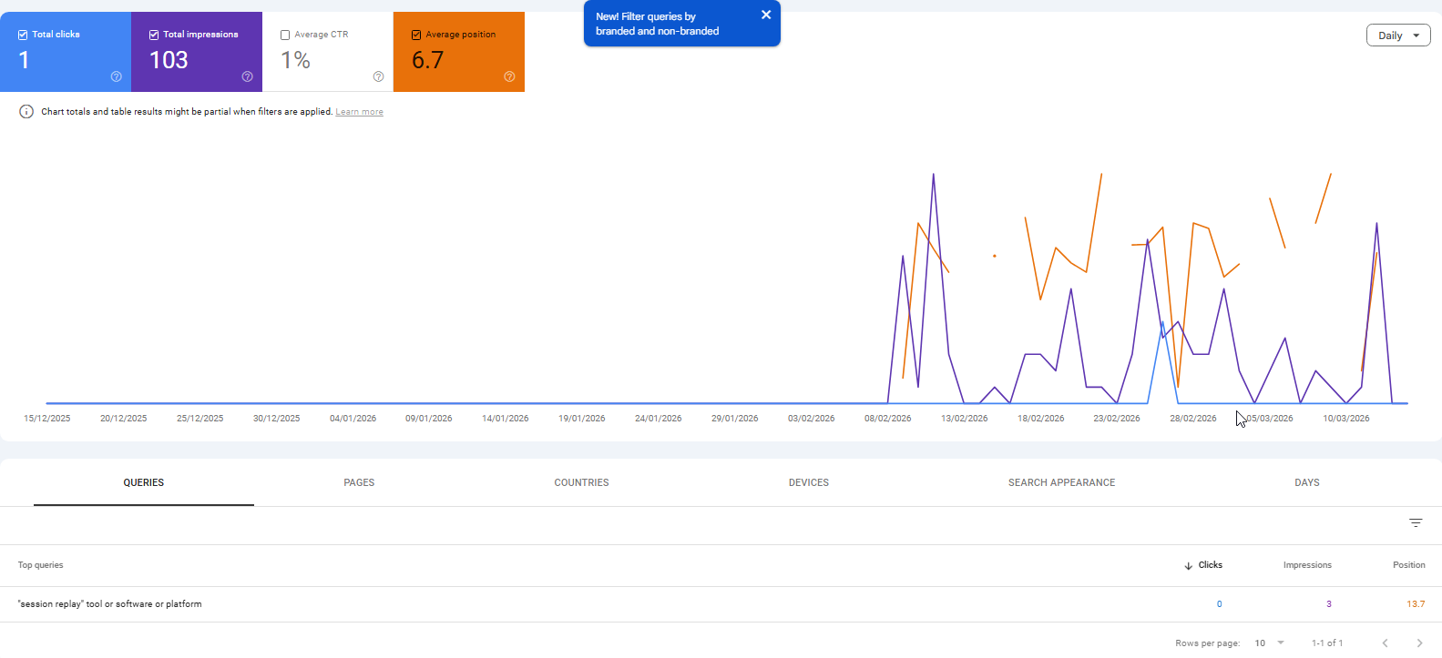Enable the Average CTR checkbox
The width and height of the screenshot is (1442, 658).
point(285,35)
